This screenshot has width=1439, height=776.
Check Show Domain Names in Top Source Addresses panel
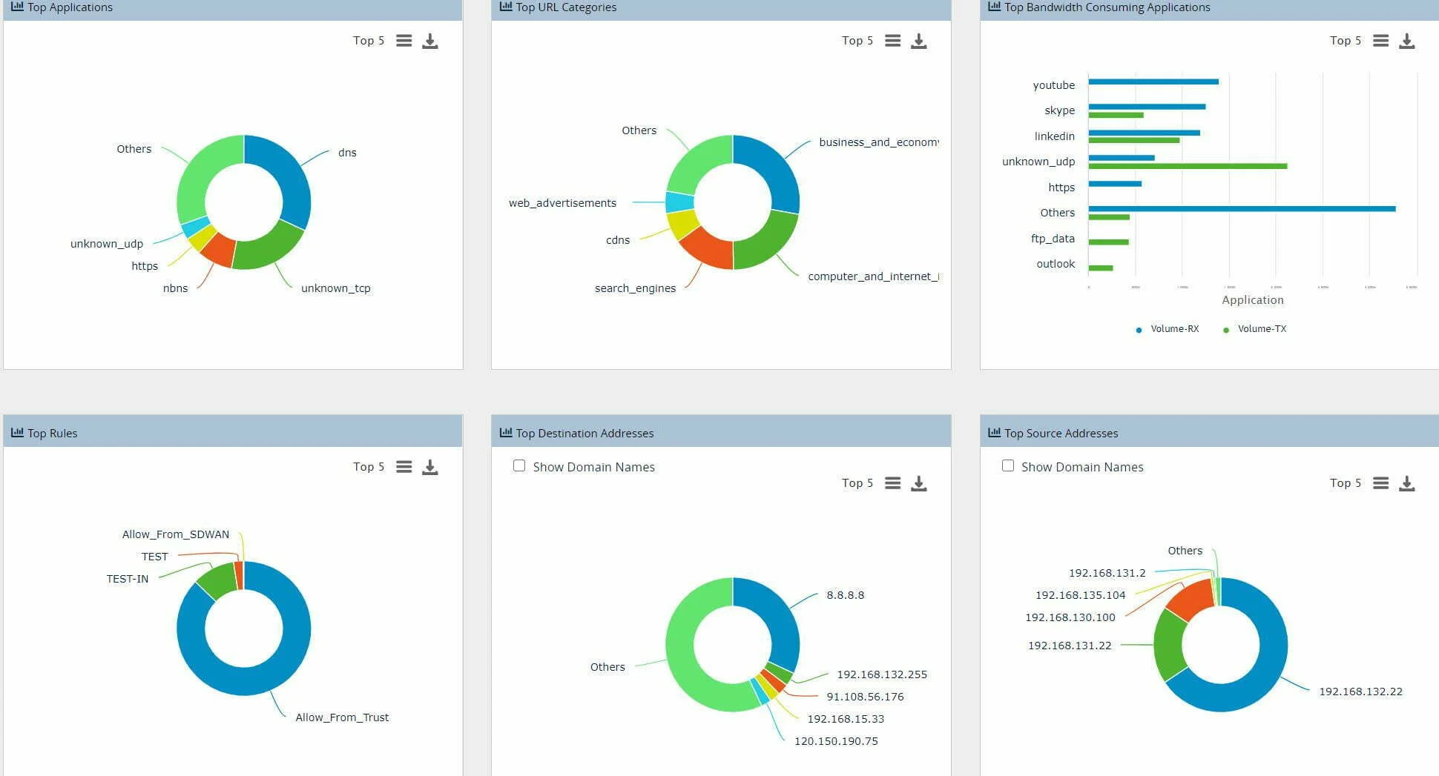1008,465
